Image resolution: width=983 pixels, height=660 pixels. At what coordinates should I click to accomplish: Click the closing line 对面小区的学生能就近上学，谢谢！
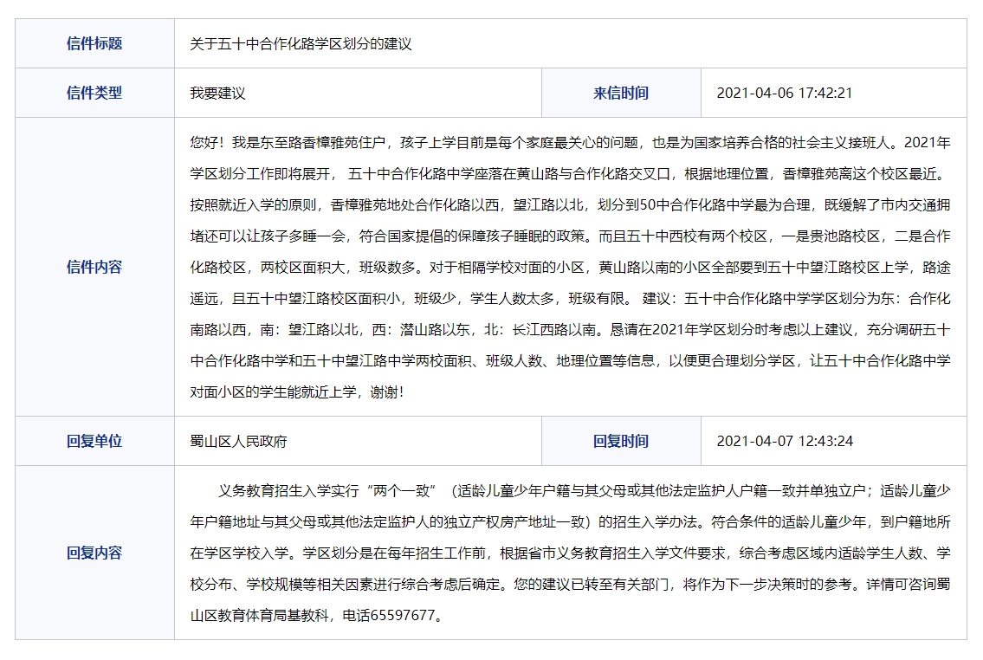pyautogui.click(x=297, y=392)
